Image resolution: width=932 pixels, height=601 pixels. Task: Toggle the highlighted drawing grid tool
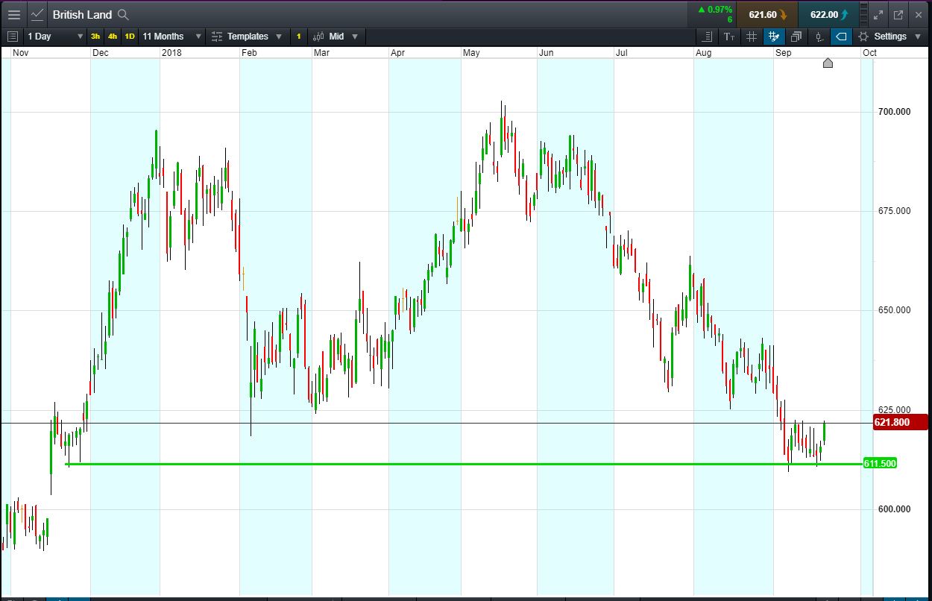click(774, 37)
